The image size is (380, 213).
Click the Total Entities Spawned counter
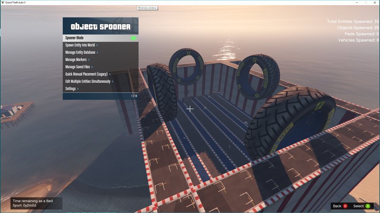tap(353, 21)
